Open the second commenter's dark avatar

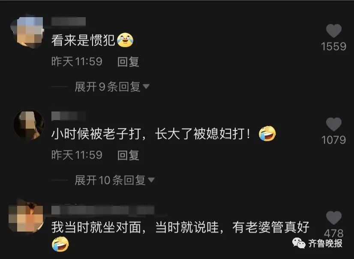pyautogui.click(x=28, y=124)
